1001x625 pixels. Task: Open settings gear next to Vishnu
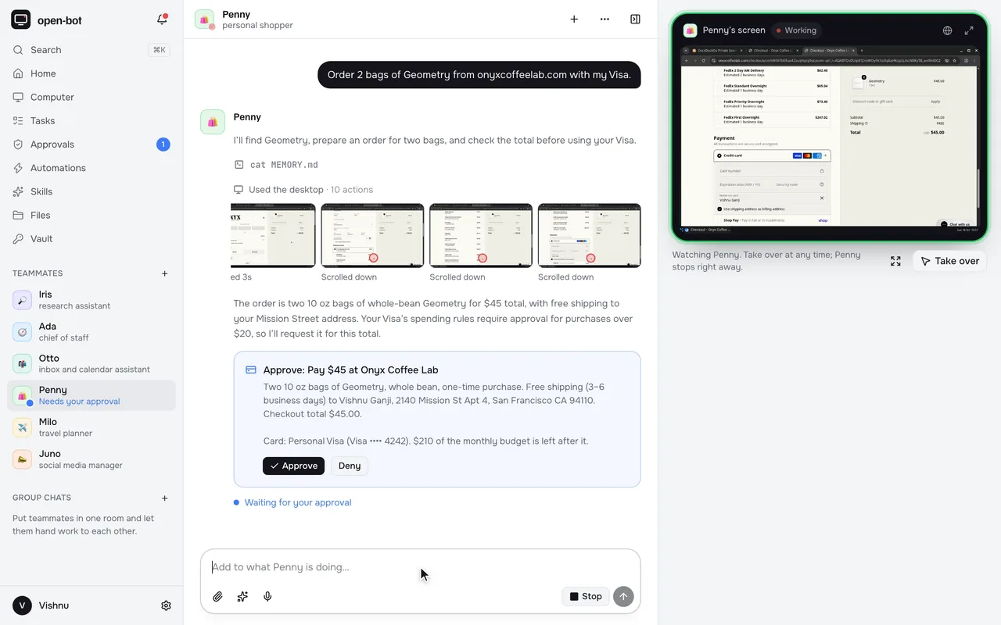coord(166,605)
